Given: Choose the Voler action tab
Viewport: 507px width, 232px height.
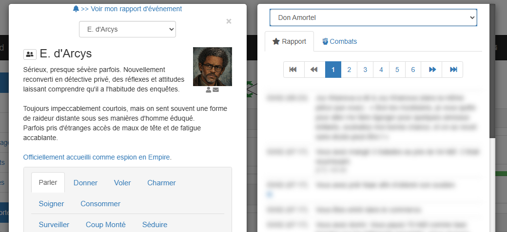Looking at the screenshot, I should tap(122, 183).
